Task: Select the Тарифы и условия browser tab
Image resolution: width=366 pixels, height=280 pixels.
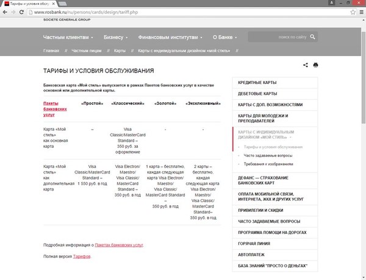Action: click(30, 4)
